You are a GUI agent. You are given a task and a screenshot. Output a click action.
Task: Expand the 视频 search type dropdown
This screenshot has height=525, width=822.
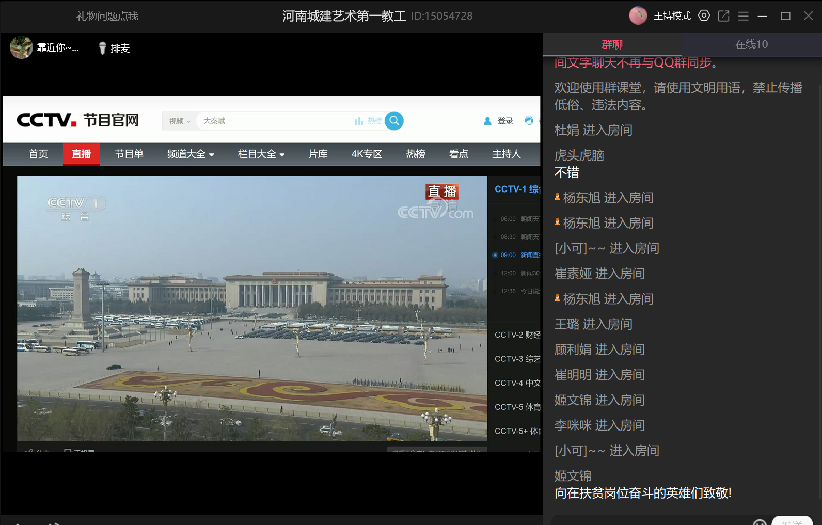180,121
